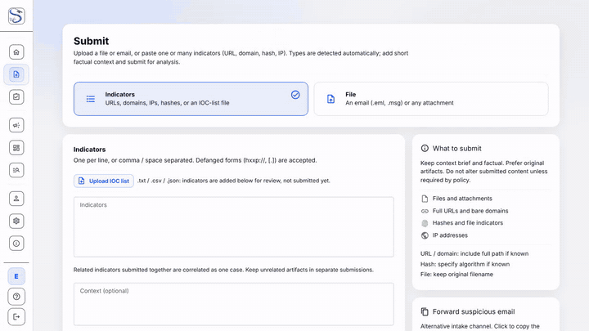Click inside the Indicators text area
This screenshot has width=589, height=331.
234,227
